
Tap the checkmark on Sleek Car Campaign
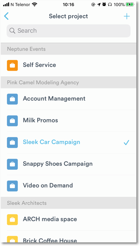(x=126, y=142)
